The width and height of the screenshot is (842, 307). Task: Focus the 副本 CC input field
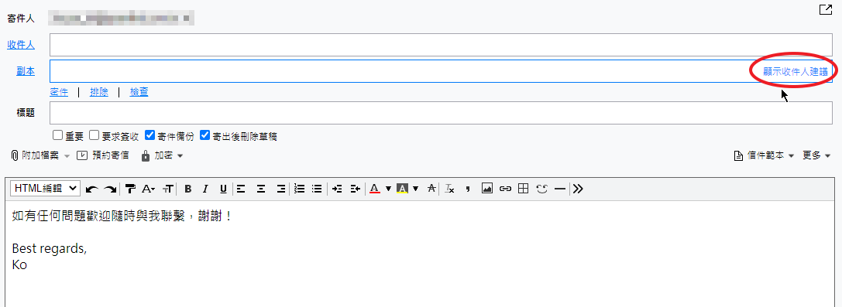[441, 71]
